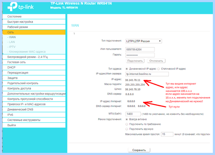Click the Имя пользователя field
Image resolution: width=215 pixels, height=155 pixels.
[140, 49]
